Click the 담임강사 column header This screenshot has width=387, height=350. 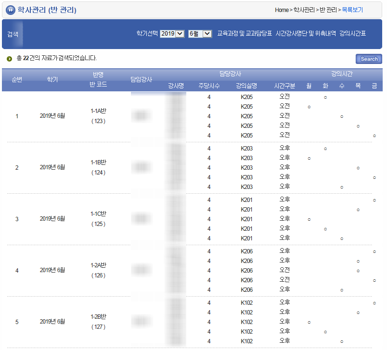[x=141, y=80]
